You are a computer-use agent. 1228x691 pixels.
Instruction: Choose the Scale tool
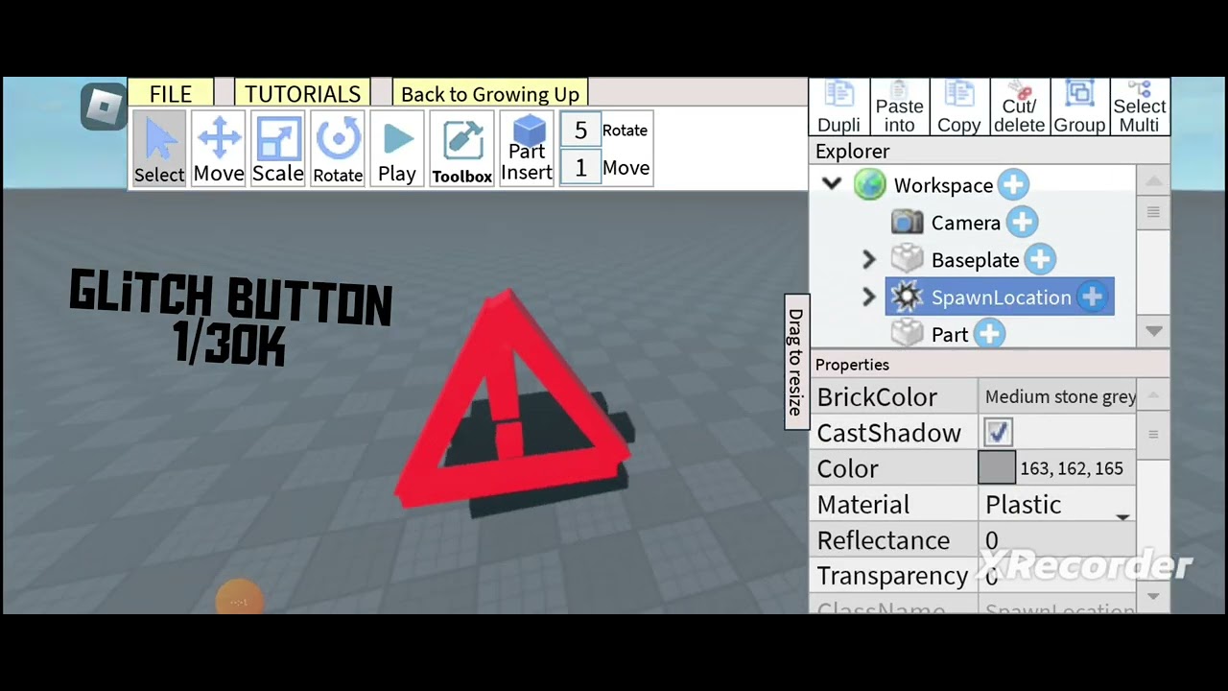278,149
